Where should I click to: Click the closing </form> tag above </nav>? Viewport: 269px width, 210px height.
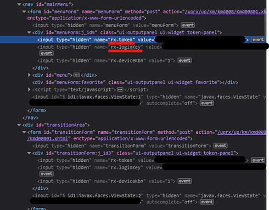(37, 110)
